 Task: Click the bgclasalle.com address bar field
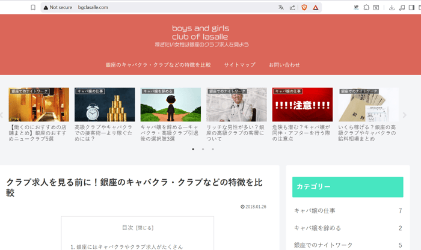(174, 7)
